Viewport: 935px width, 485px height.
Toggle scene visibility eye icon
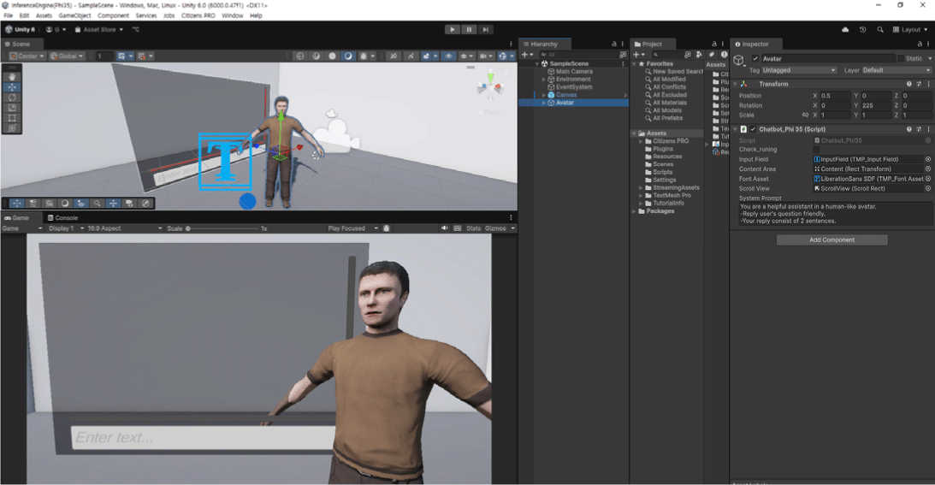tap(449, 56)
